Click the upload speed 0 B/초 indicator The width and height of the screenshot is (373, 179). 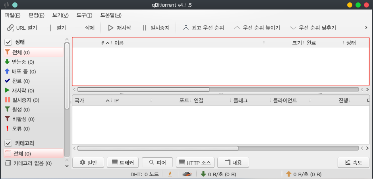[x=304, y=174]
